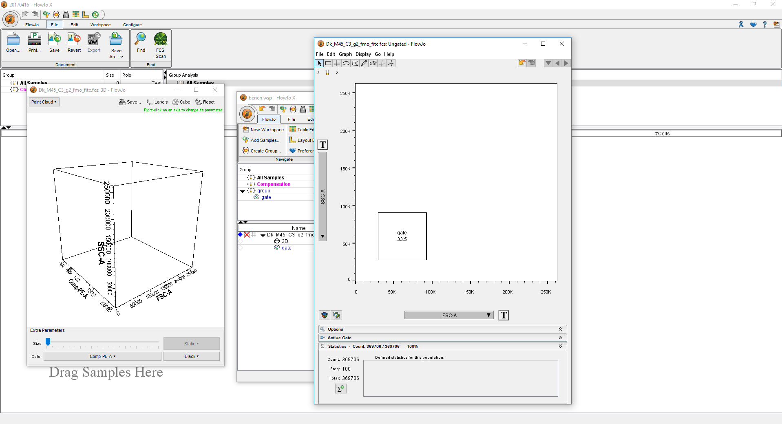
Task: Select the quadrant gate tool
Action: click(x=337, y=63)
